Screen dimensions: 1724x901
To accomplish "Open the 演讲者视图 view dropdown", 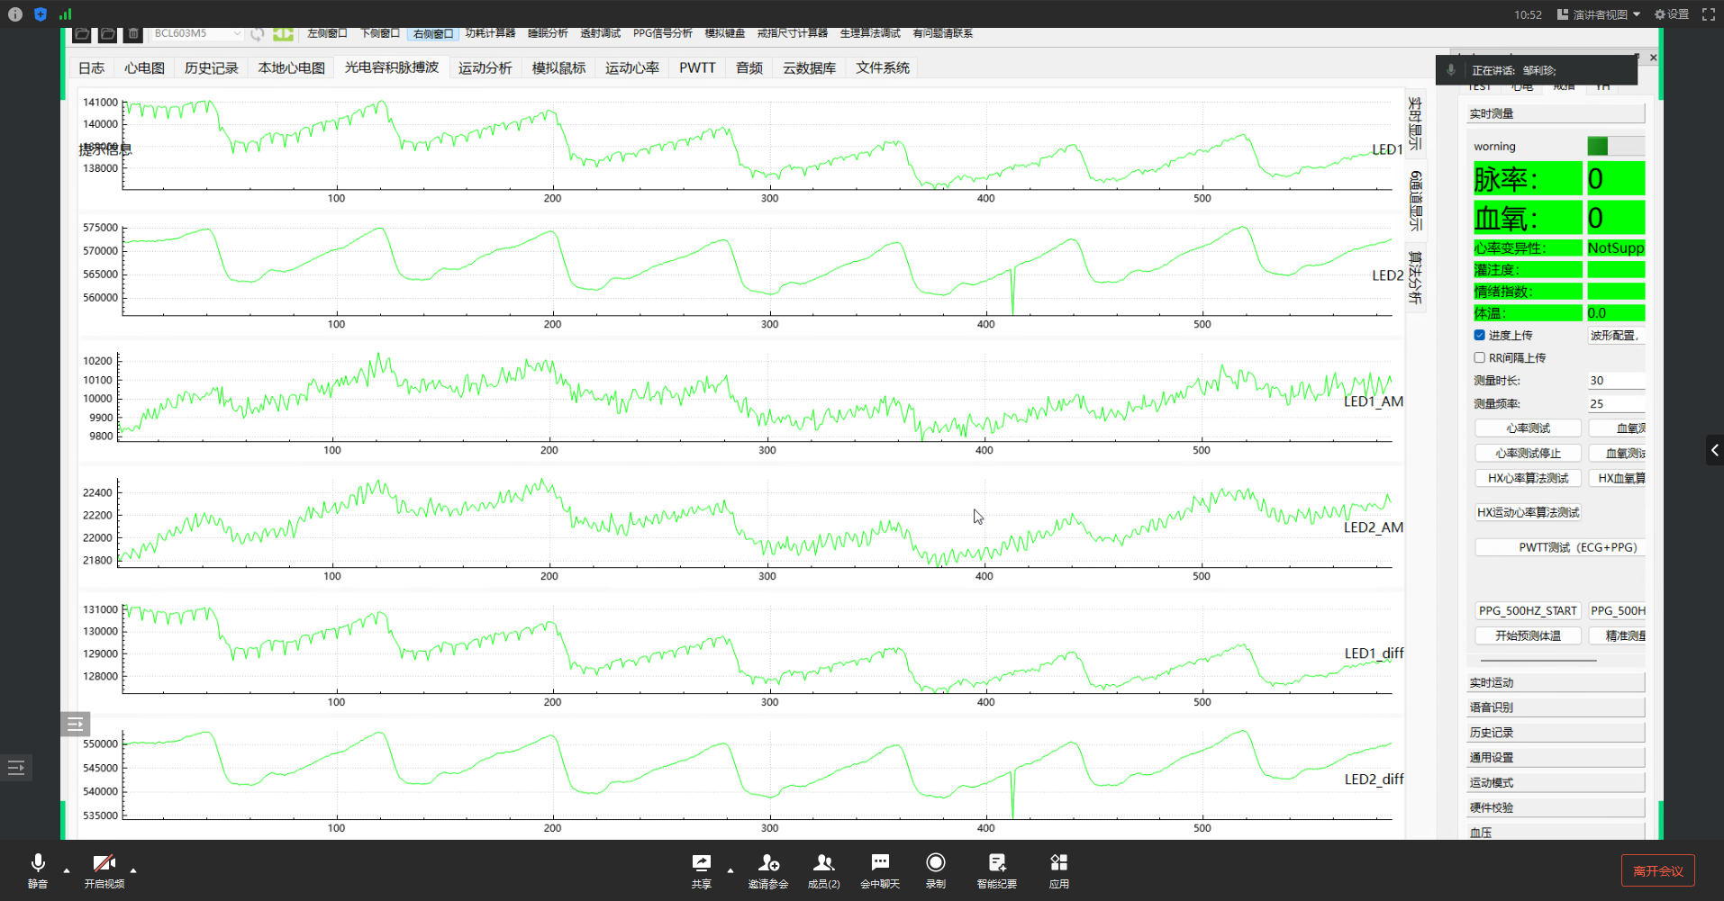I will point(1599,14).
